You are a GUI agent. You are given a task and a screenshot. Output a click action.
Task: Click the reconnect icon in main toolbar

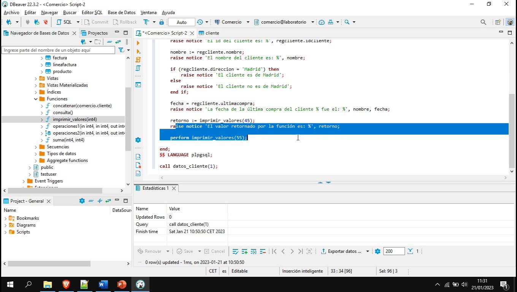pos(37,22)
